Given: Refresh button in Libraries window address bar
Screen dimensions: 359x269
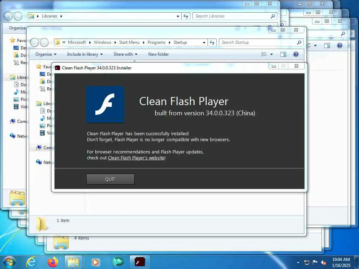Looking at the screenshot, I should [186, 16].
